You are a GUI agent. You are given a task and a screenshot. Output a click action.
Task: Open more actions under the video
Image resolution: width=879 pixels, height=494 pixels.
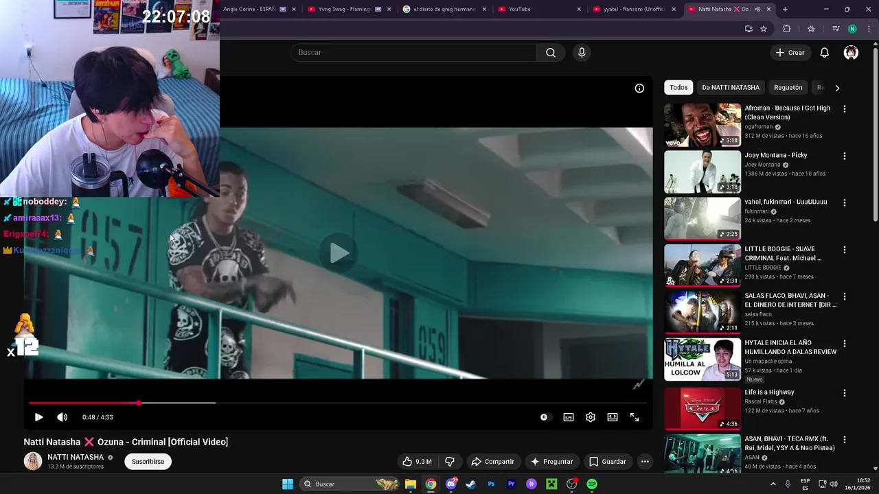pos(645,462)
